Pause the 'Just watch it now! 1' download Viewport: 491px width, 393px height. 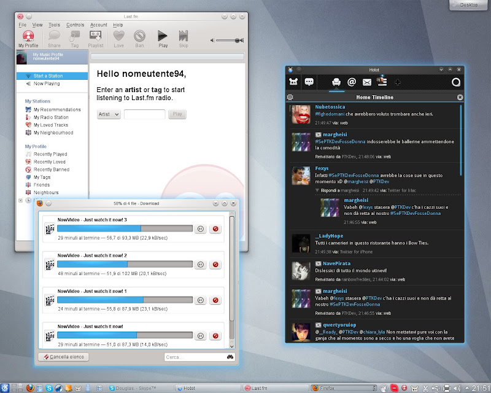click(200, 300)
